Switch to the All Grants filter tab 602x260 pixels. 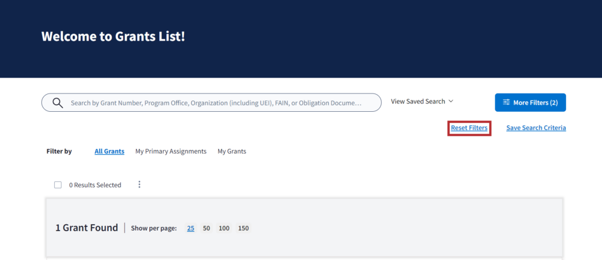pos(109,151)
